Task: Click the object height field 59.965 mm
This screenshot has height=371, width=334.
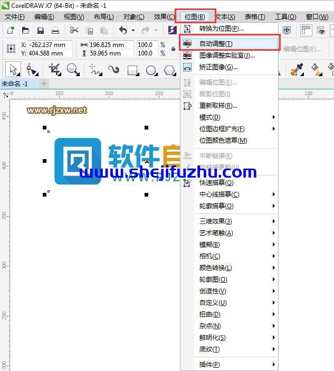Action: click(x=111, y=53)
